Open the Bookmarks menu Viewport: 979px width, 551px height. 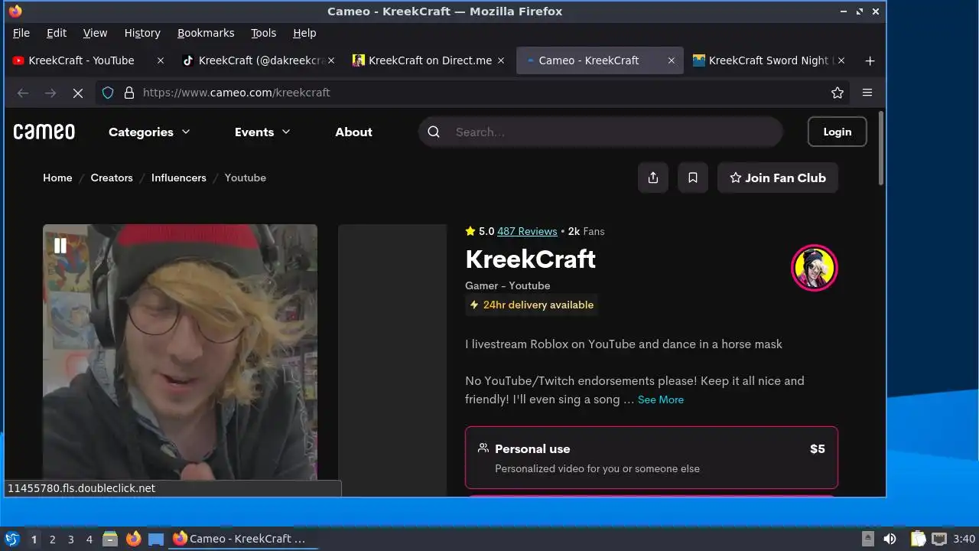coord(206,33)
